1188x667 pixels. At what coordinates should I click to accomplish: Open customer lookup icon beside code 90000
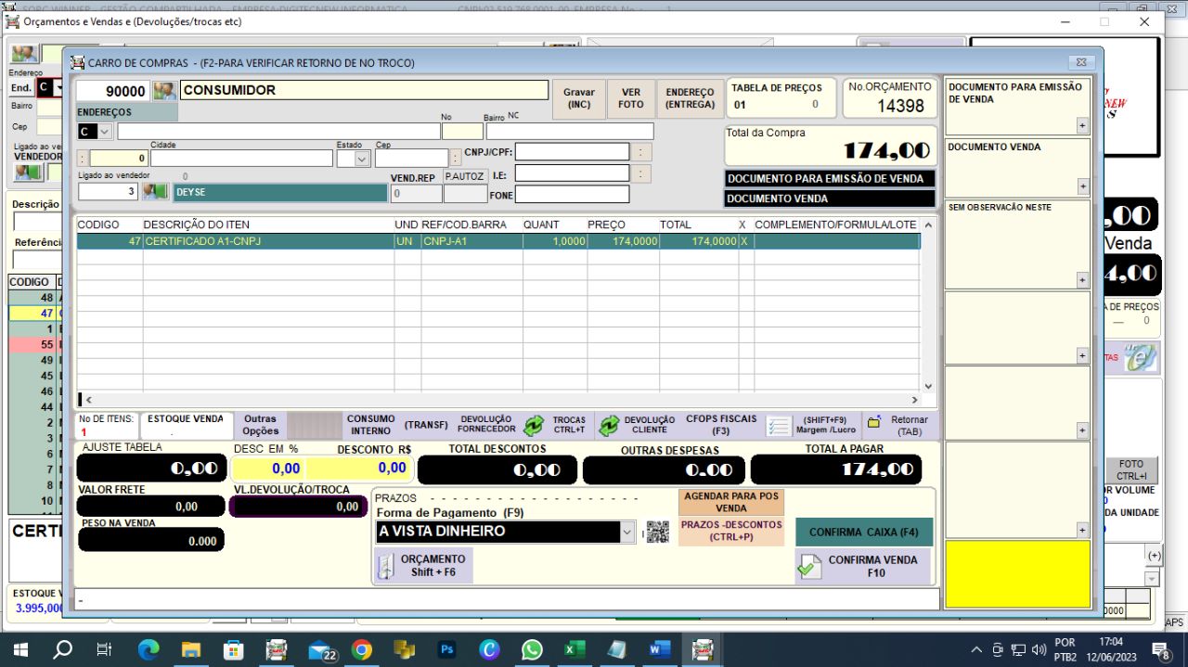(164, 90)
